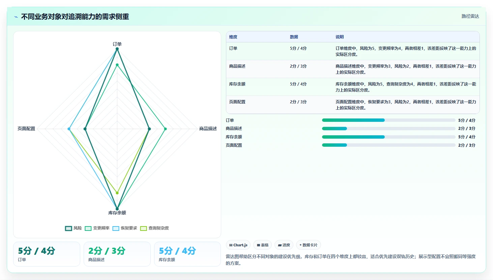Image resolution: width=493 pixels, height=280 pixels.
Task: Click the 页面配置 progress bar
Action: [x=388, y=145]
